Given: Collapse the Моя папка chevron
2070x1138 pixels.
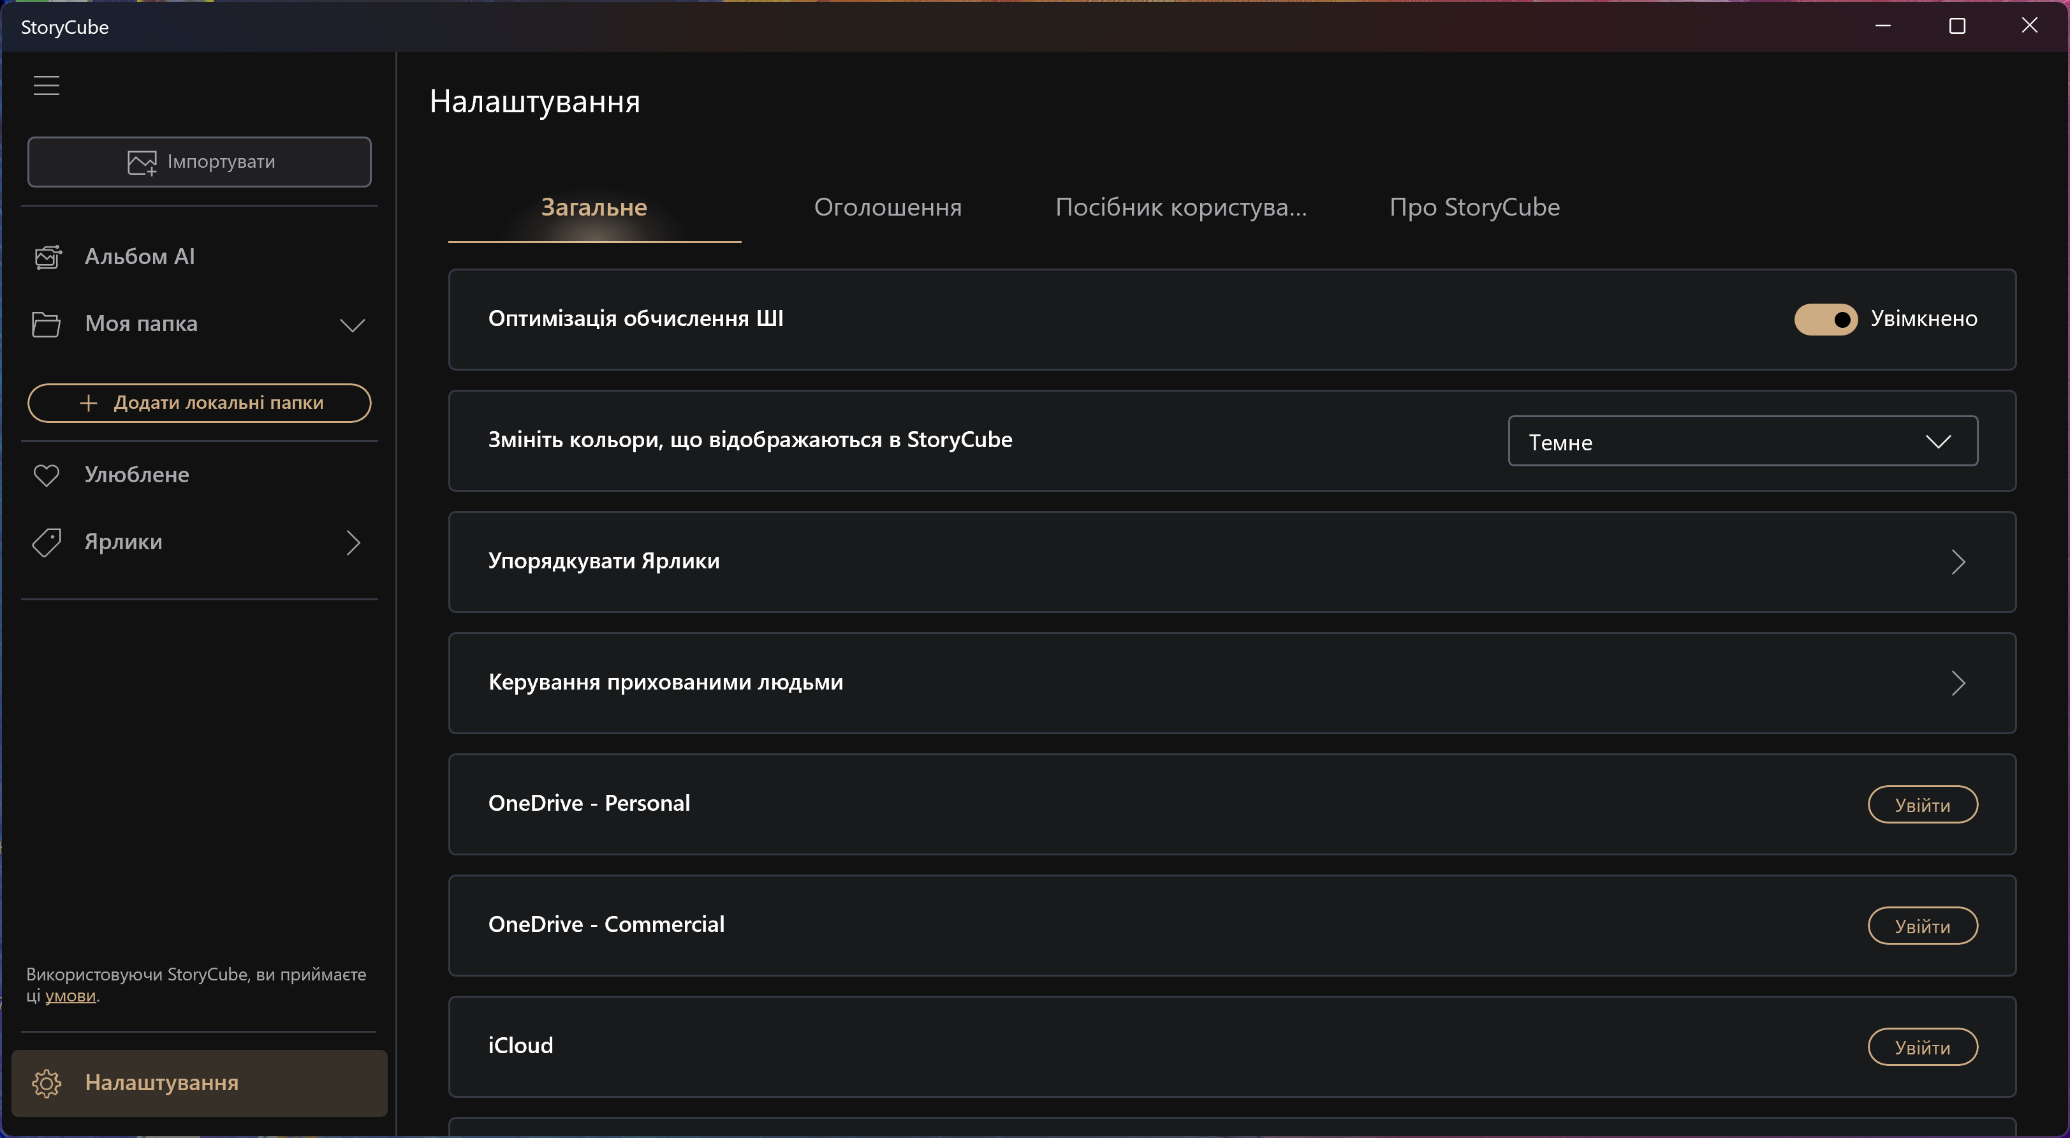Looking at the screenshot, I should coord(352,325).
